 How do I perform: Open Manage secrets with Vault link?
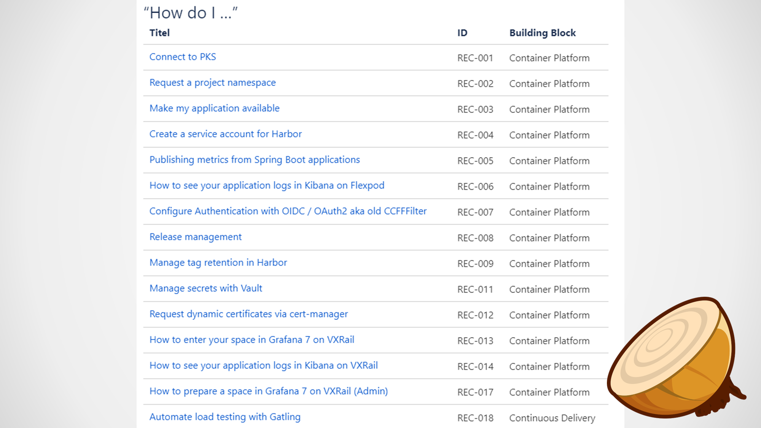[x=205, y=288]
